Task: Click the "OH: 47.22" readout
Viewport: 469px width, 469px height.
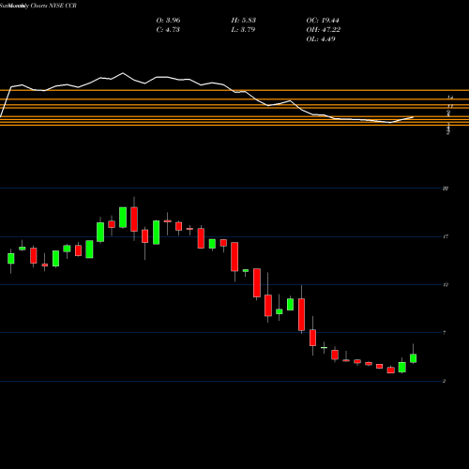Action: (324, 30)
